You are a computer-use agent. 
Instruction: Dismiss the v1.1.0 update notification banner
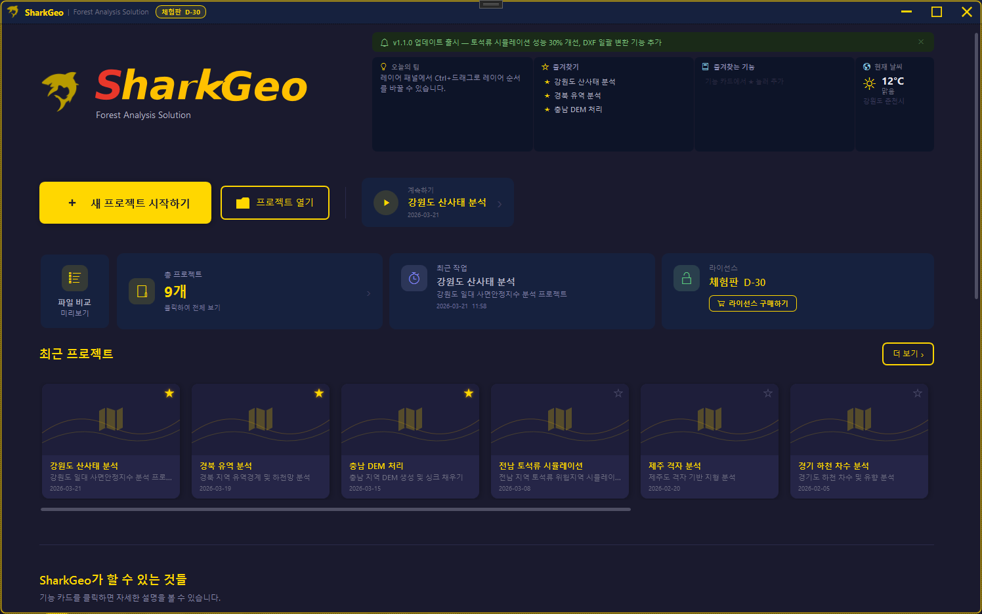(921, 42)
